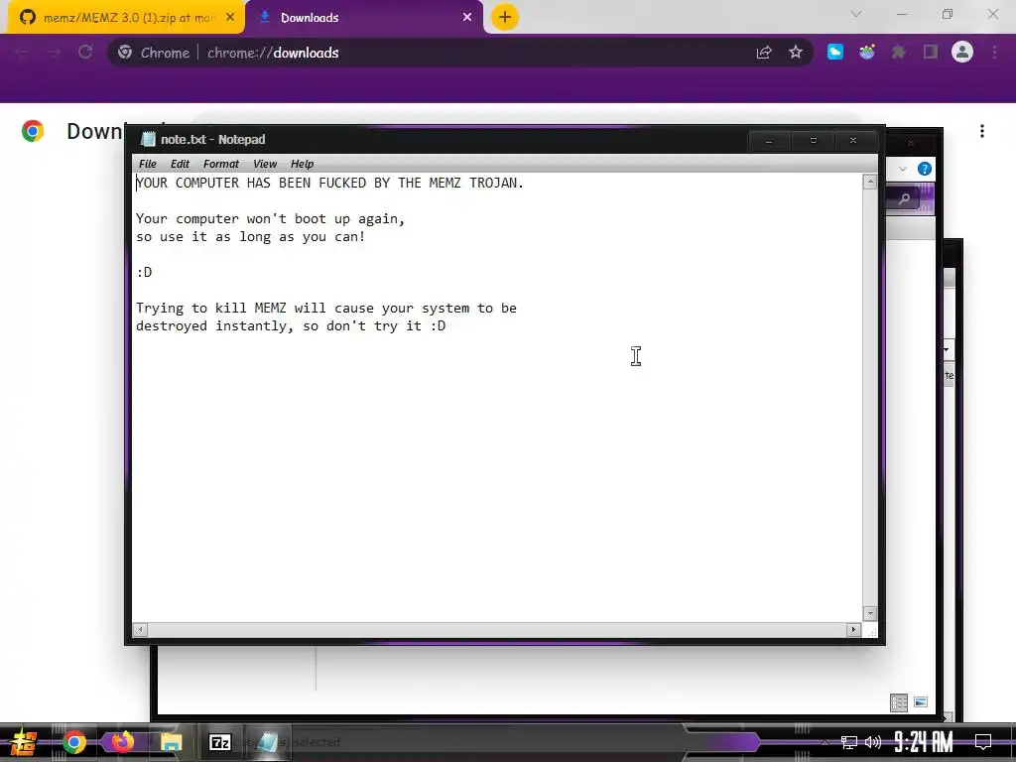This screenshot has height=762, width=1016.
Task: Click Notepad's horizontal scrollbar right arrow
Action: point(853,629)
